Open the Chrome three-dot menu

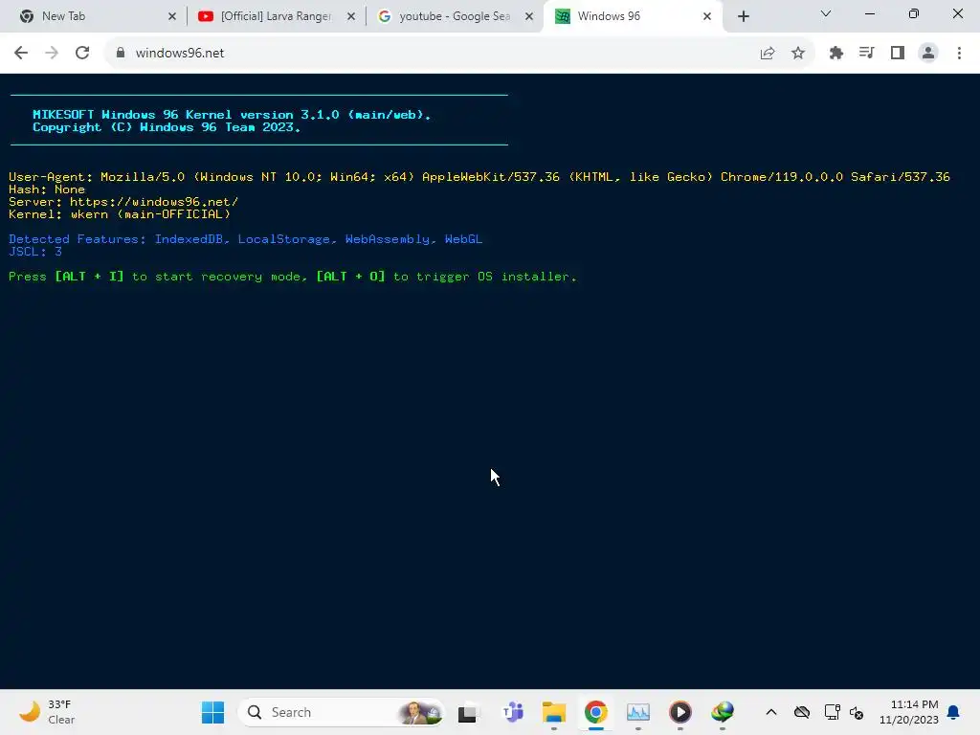pos(959,54)
